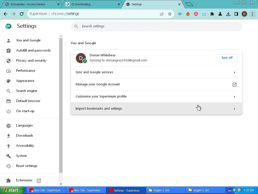Open System settings section
Image resolution: width=258 pixels, height=194 pixels.
coord(21,156)
